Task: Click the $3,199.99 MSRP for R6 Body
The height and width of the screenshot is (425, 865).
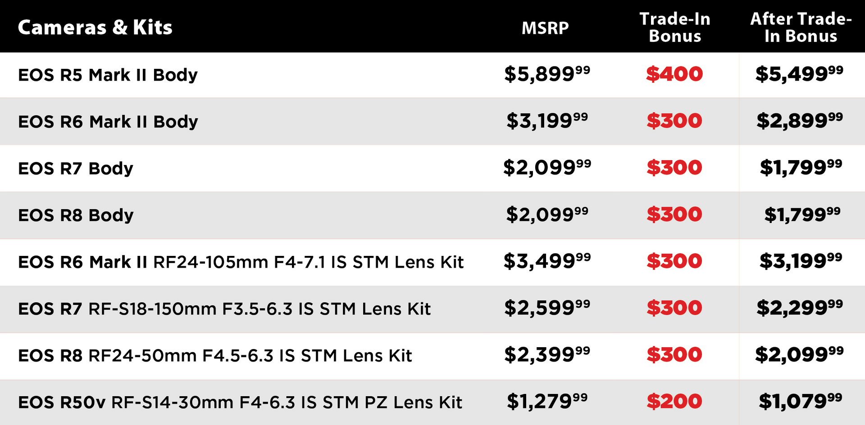Action: pos(547,121)
